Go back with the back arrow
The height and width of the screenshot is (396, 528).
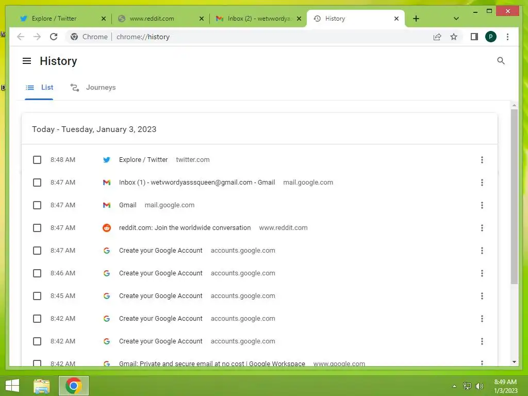pyautogui.click(x=21, y=37)
